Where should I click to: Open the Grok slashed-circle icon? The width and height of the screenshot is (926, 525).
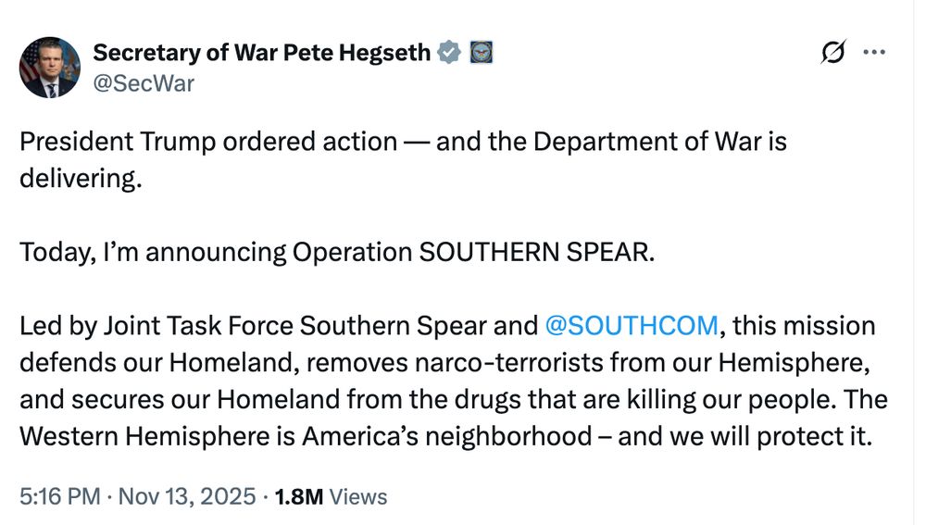833,54
